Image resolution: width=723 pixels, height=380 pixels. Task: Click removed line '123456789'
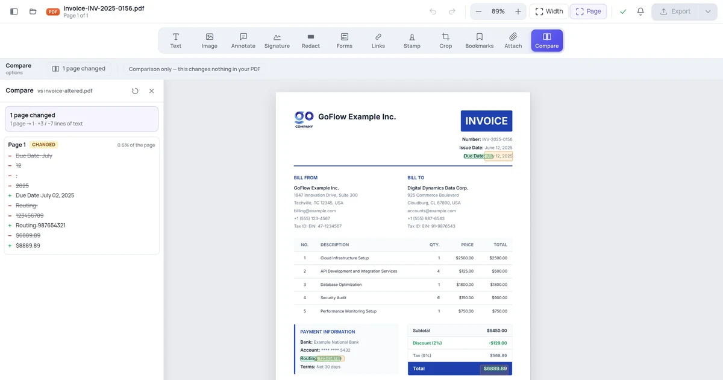tap(30, 215)
